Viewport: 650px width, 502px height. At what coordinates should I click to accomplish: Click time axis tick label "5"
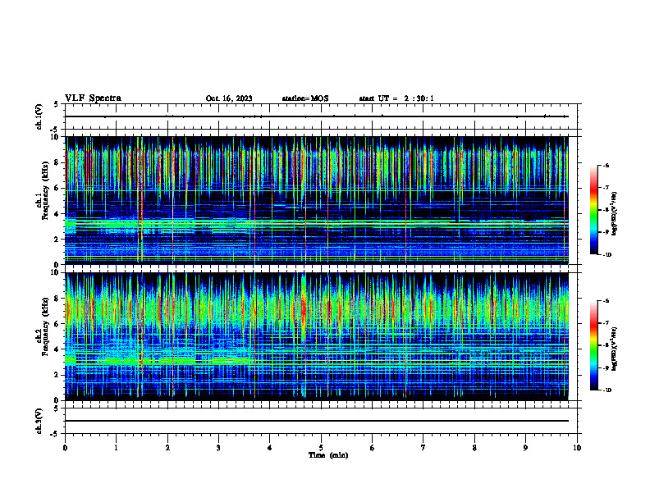[321, 448]
